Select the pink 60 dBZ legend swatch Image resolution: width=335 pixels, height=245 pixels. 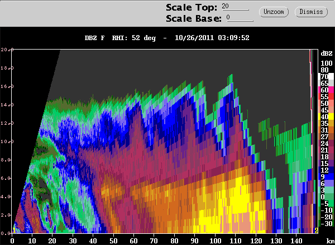tap(326, 90)
